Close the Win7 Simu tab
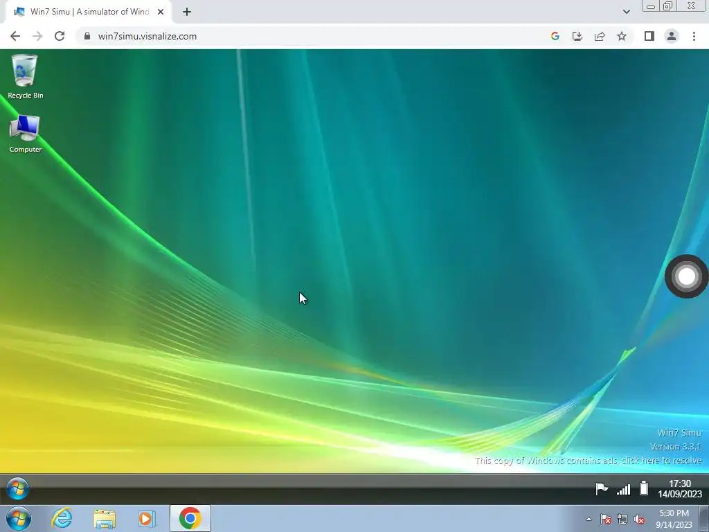The width and height of the screenshot is (709, 532). [161, 12]
